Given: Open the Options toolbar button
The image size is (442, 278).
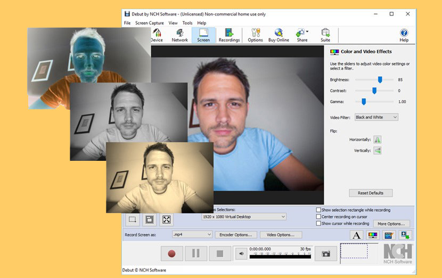Looking at the screenshot, I should (255, 35).
